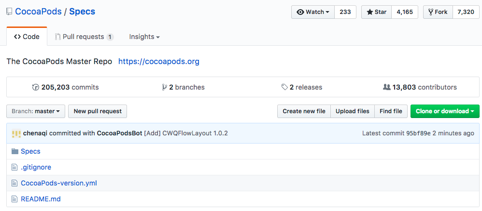The width and height of the screenshot is (482, 211).
Task: Click the repository book icon beside CocoaPods
Action: click(x=10, y=12)
